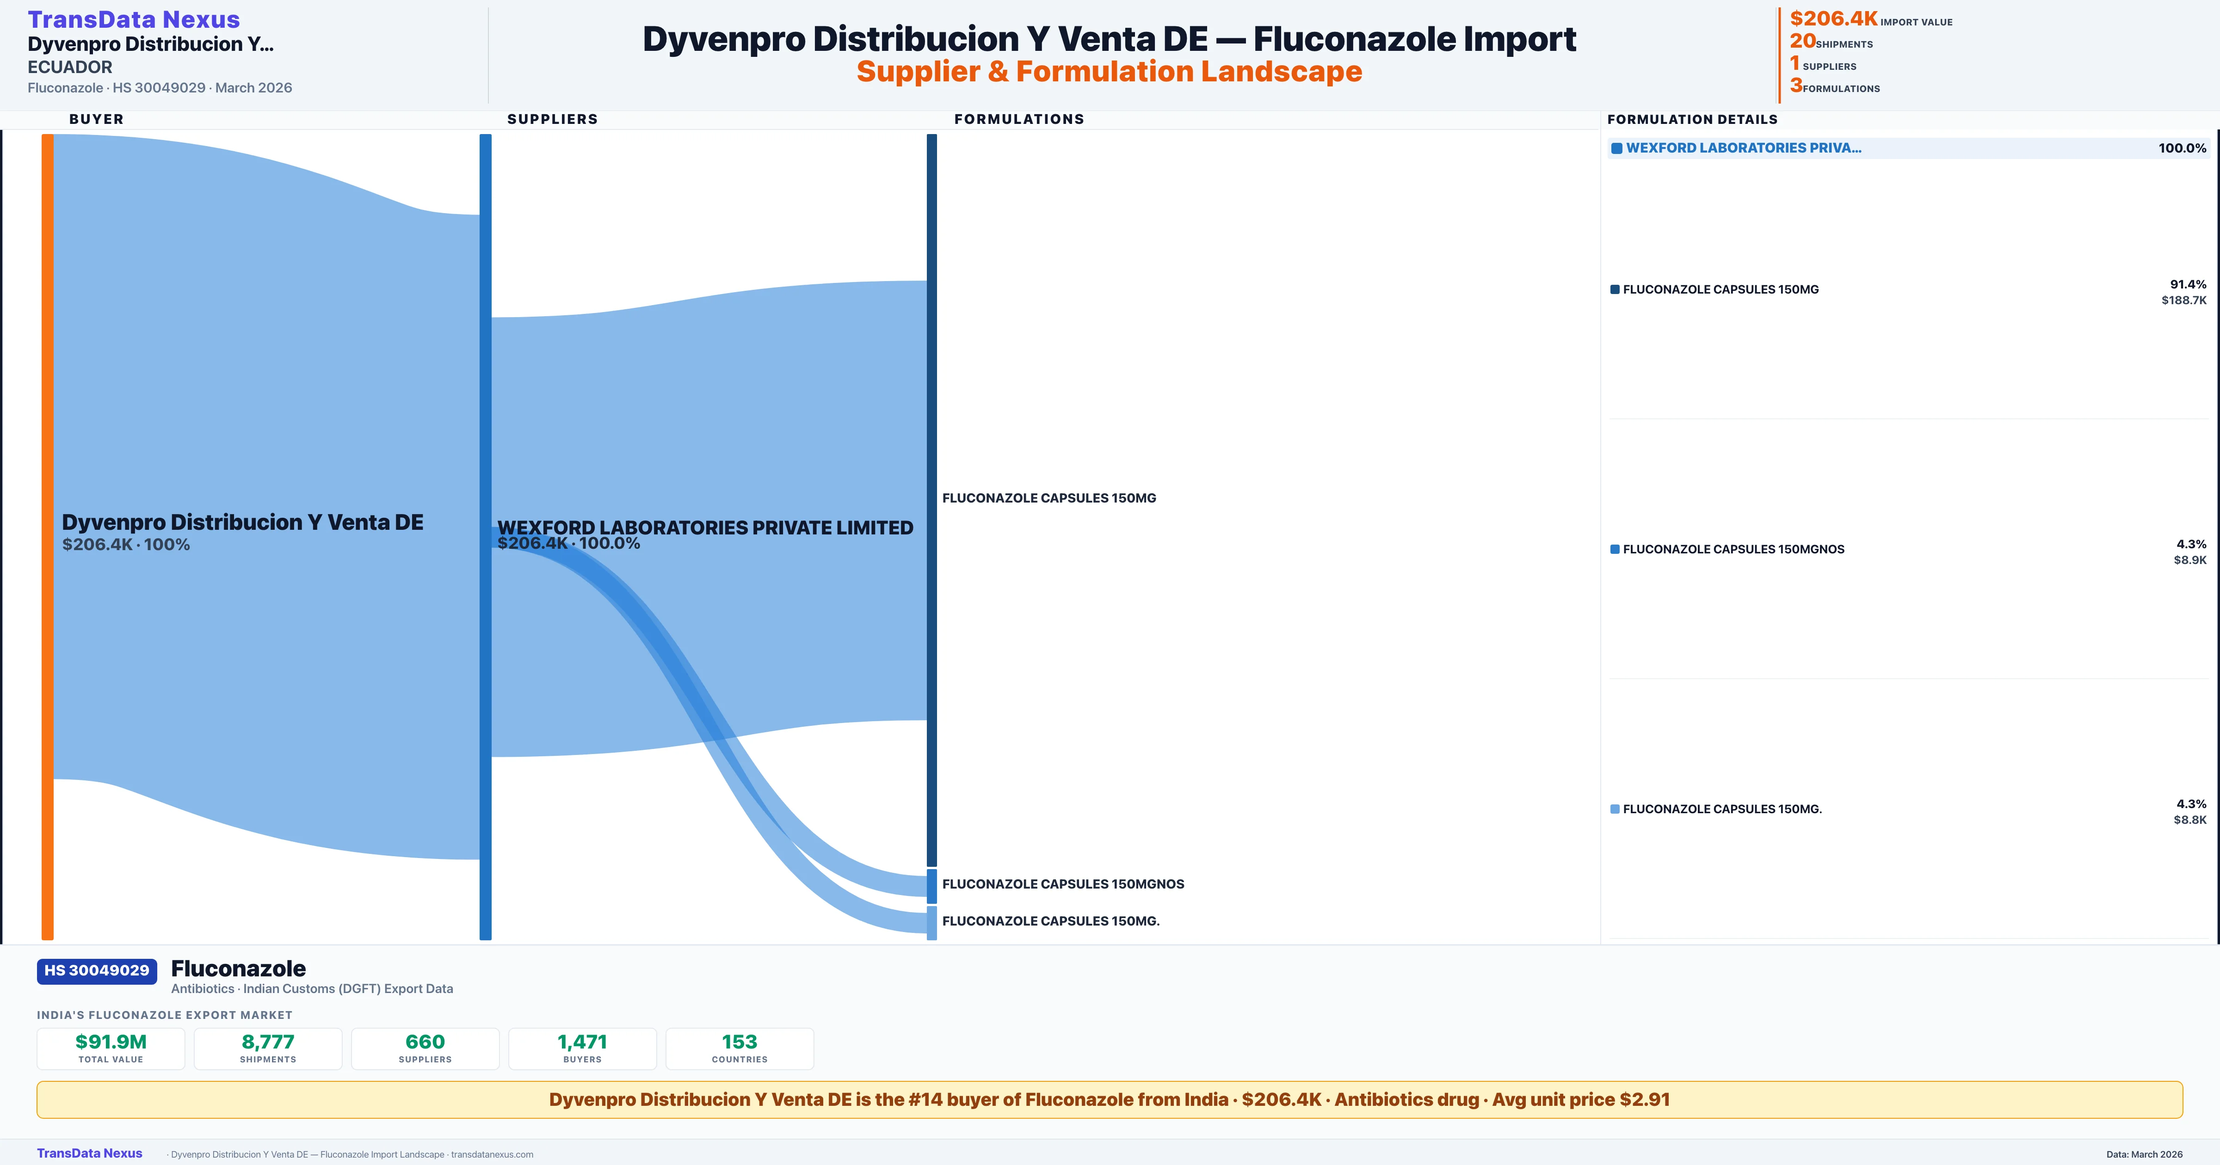Image resolution: width=2220 pixels, height=1165 pixels.
Task: Click the yellow #14 buyer summary banner
Action: (x=1109, y=1100)
